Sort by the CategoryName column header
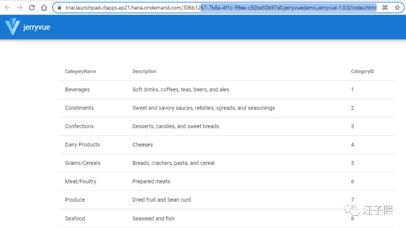 pyautogui.click(x=80, y=72)
